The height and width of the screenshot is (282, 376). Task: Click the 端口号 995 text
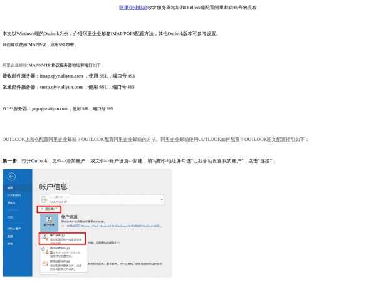pyautogui.click(x=103, y=109)
